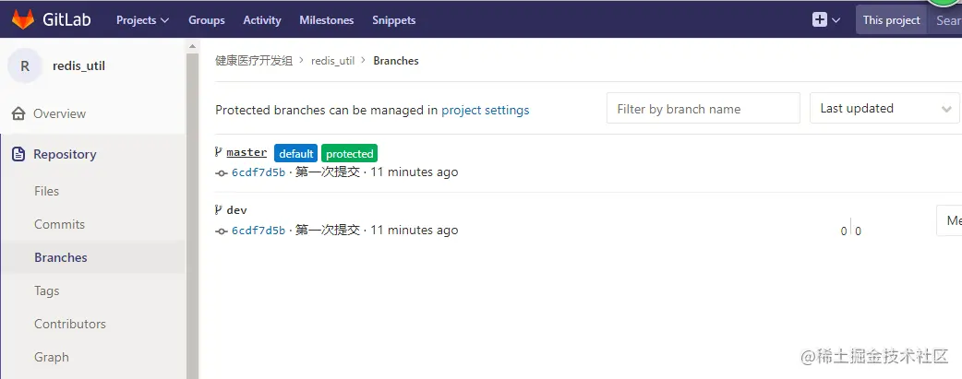This screenshot has height=379, width=962.
Task: Click the GitLab fox logo
Action: pyautogui.click(x=23, y=19)
